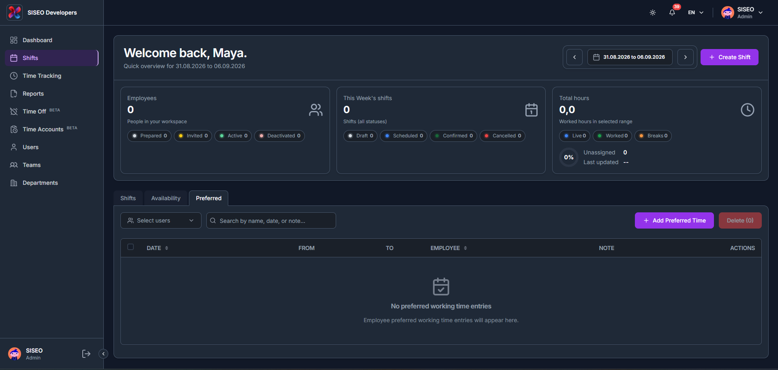Open the EN language dropdown
Image resolution: width=778 pixels, height=370 pixels.
tap(696, 13)
